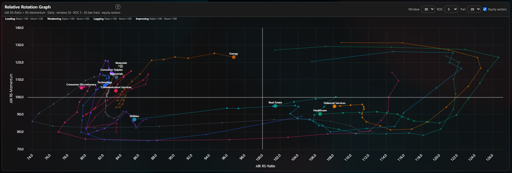
Task: Click the Energy sector head marker
Action: click(234, 57)
